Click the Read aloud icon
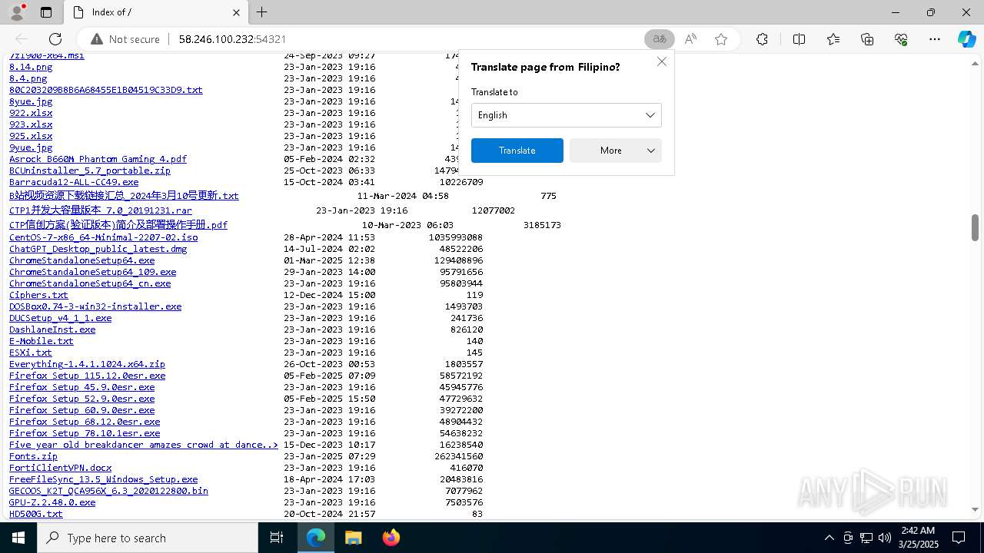The image size is (984, 553). 690,39
